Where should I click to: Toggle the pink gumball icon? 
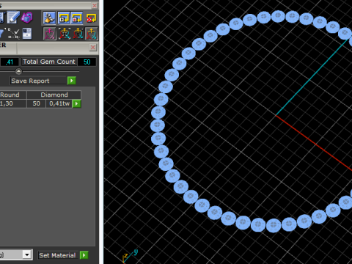click(50, 34)
